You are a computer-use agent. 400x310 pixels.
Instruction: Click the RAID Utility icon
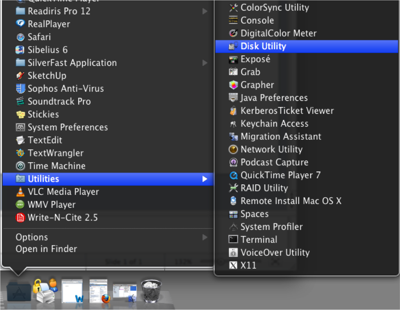coord(233,188)
